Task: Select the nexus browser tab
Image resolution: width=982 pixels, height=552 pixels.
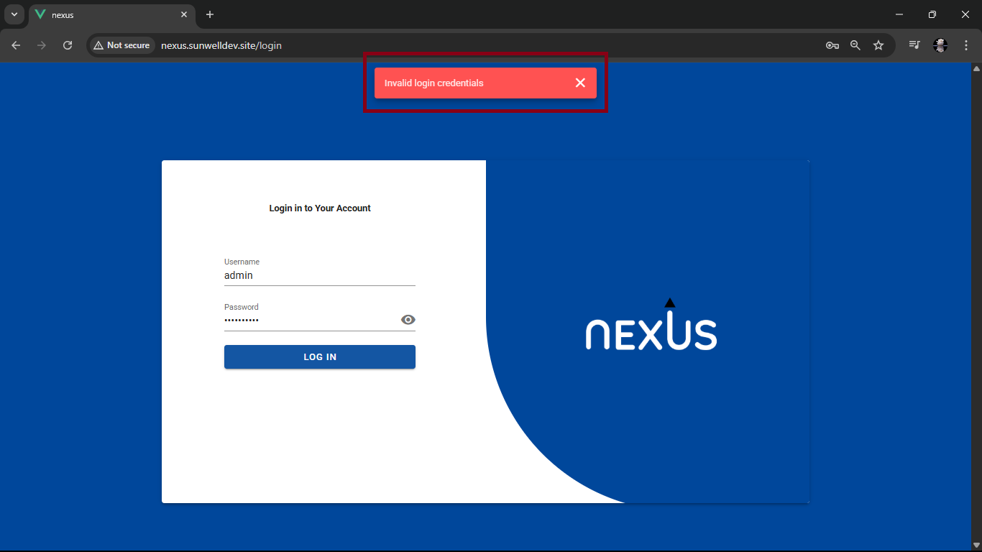Action: click(x=93, y=14)
